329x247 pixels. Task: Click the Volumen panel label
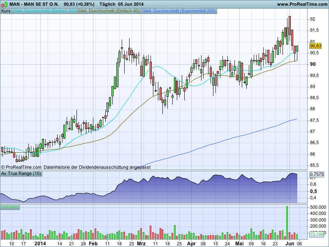tap(10, 207)
